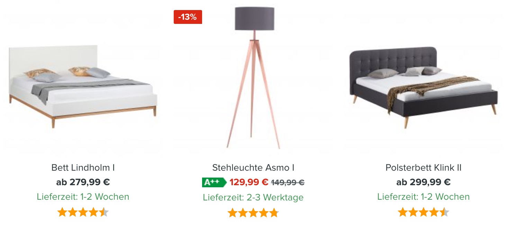
Task: Click the ab 279,99 € price
Action: [83, 182]
